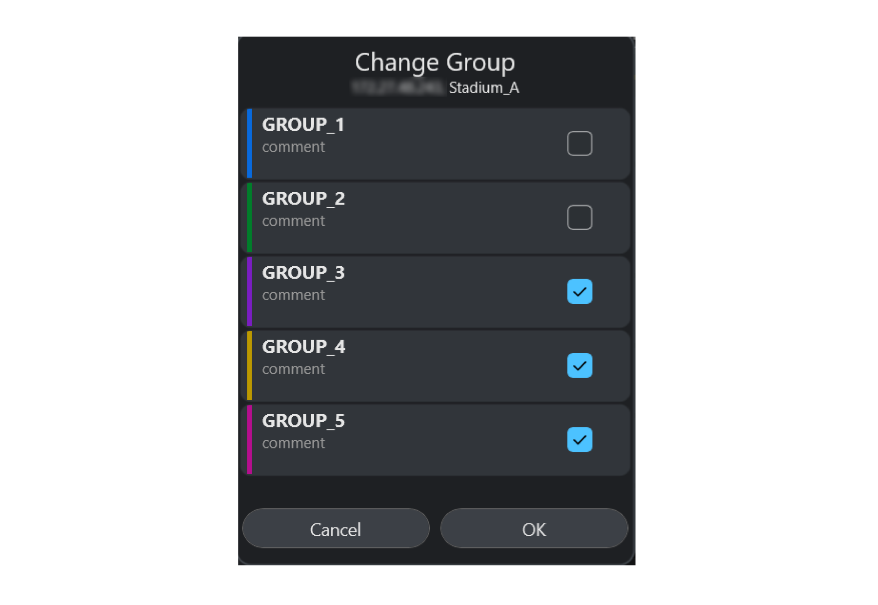This screenshot has height=605, width=878.
Task: Select the GROUP_2 name label
Action: (x=303, y=199)
